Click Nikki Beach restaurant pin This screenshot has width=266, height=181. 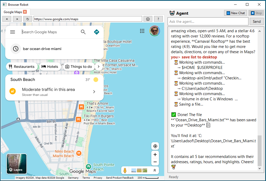click(79, 153)
